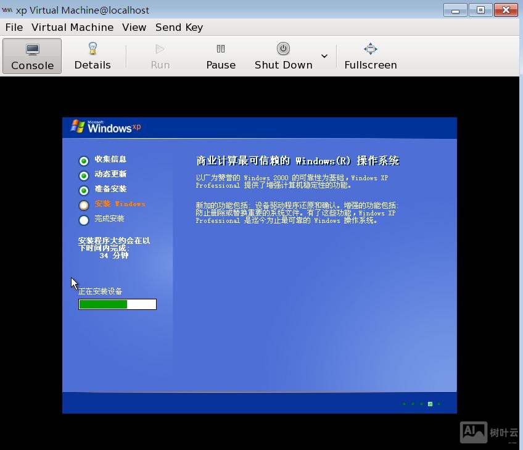Select the 安装 Windows step indicator
This screenshot has height=450, width=523.
[x=83, y=204]
